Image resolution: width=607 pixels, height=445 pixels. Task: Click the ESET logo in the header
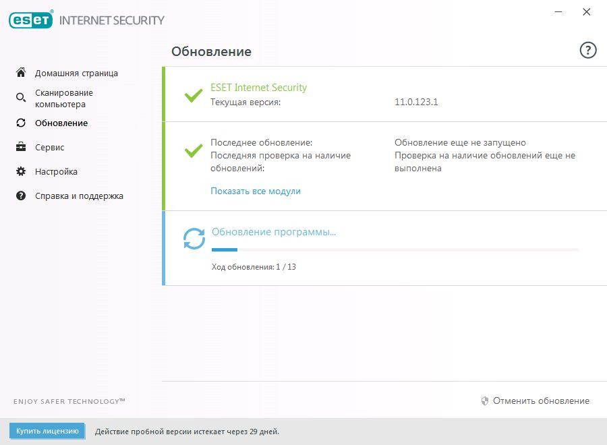click(x=31, y=20)
